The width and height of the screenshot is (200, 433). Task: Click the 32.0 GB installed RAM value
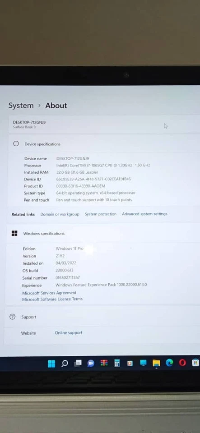(x=77, y=172)
